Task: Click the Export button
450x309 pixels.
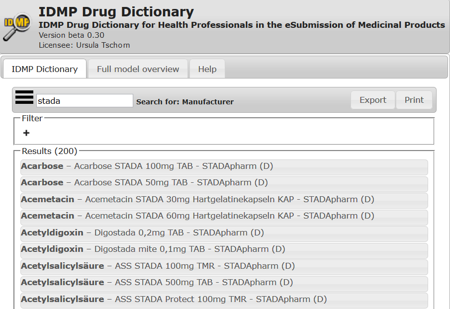Action: (x=373, y=100)
